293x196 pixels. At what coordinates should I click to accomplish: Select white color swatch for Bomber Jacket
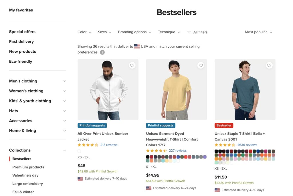click(x=79, y=151)
